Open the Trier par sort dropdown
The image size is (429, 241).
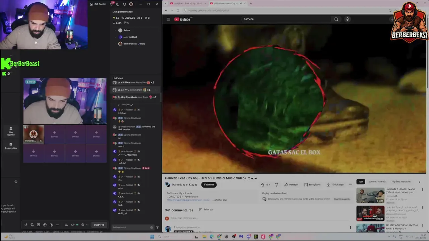206,210
